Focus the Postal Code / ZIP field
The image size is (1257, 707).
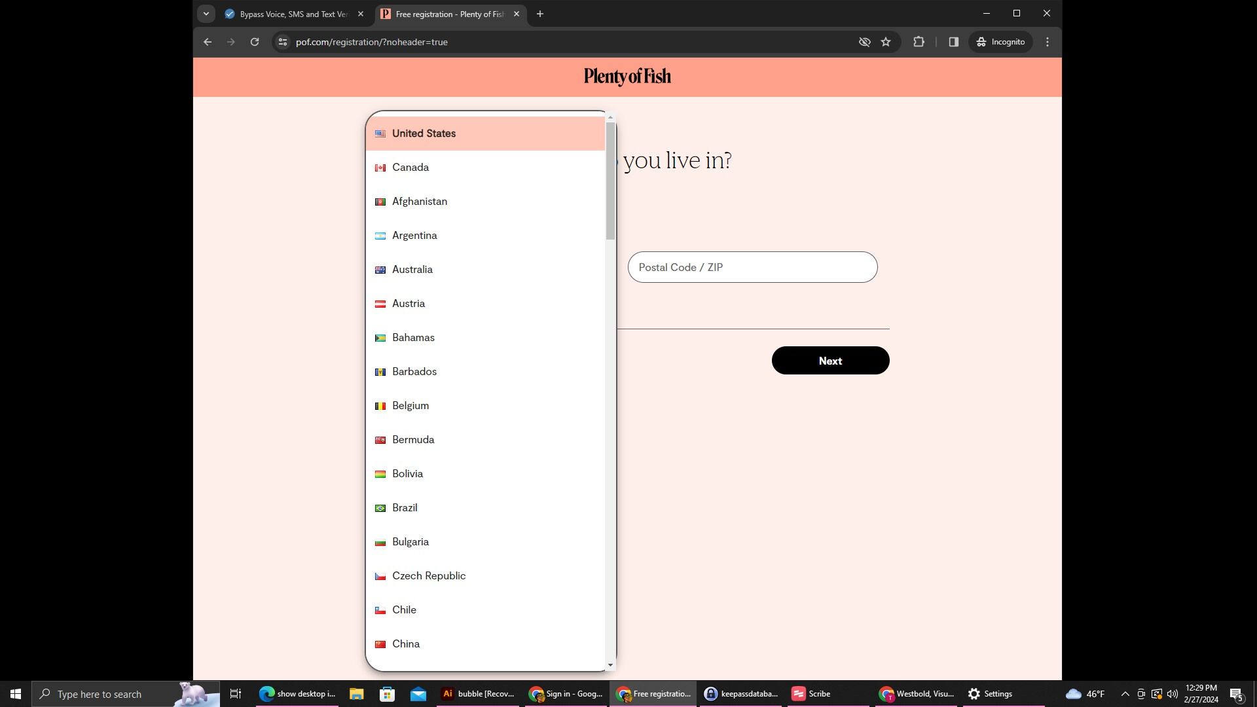(752, 267)
